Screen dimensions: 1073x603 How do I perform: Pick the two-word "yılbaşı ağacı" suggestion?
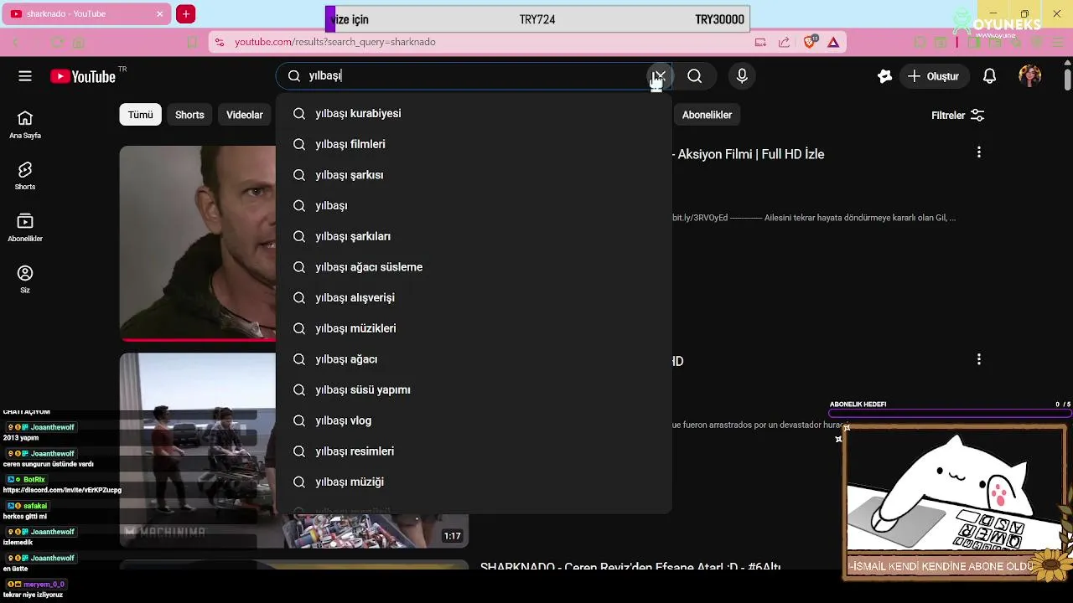tap(474, 359)
